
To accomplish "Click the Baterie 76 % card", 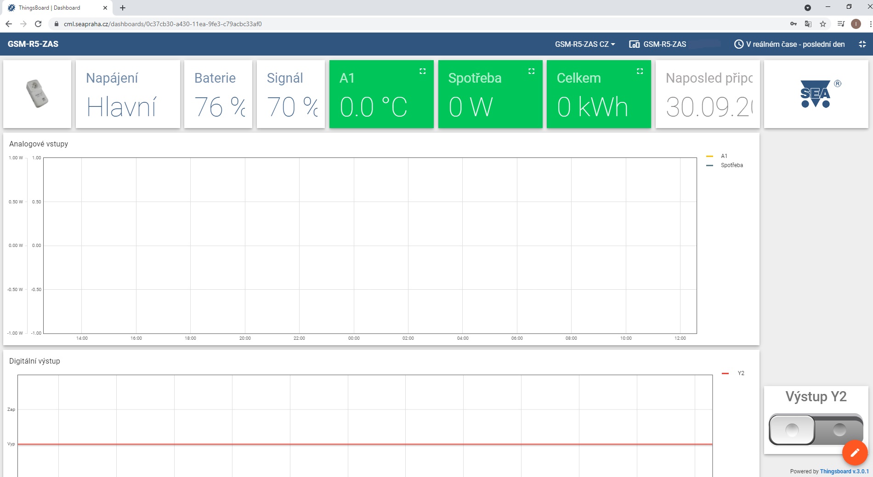I will pos(218,94).
